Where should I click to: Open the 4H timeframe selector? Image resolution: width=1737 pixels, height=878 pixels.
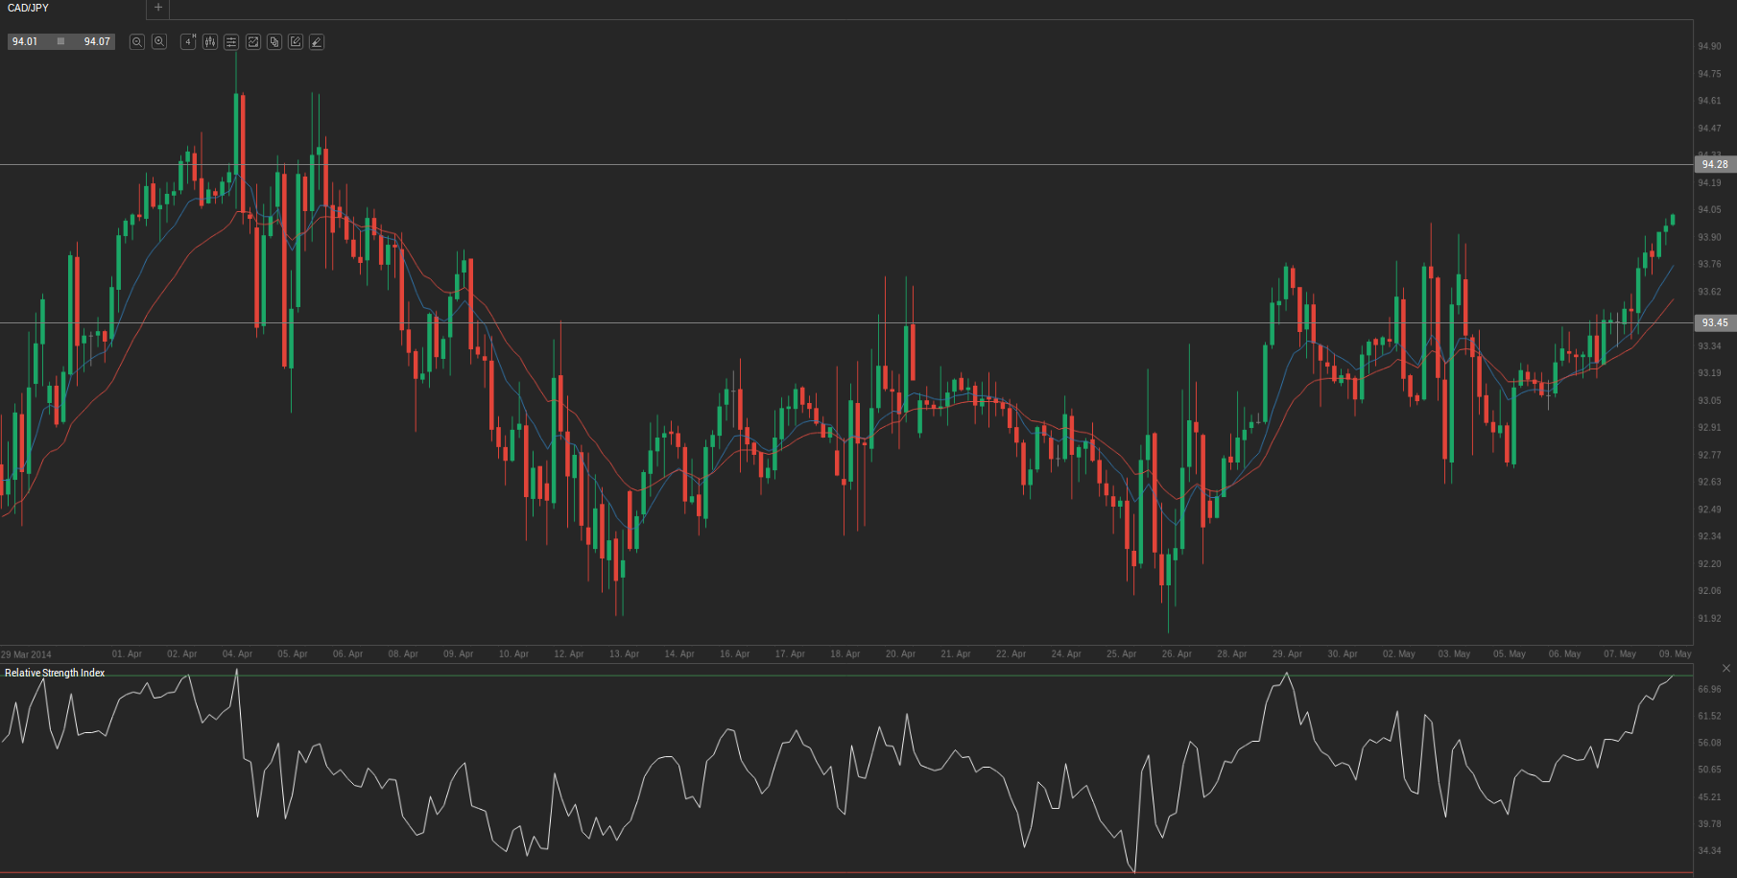188,42
